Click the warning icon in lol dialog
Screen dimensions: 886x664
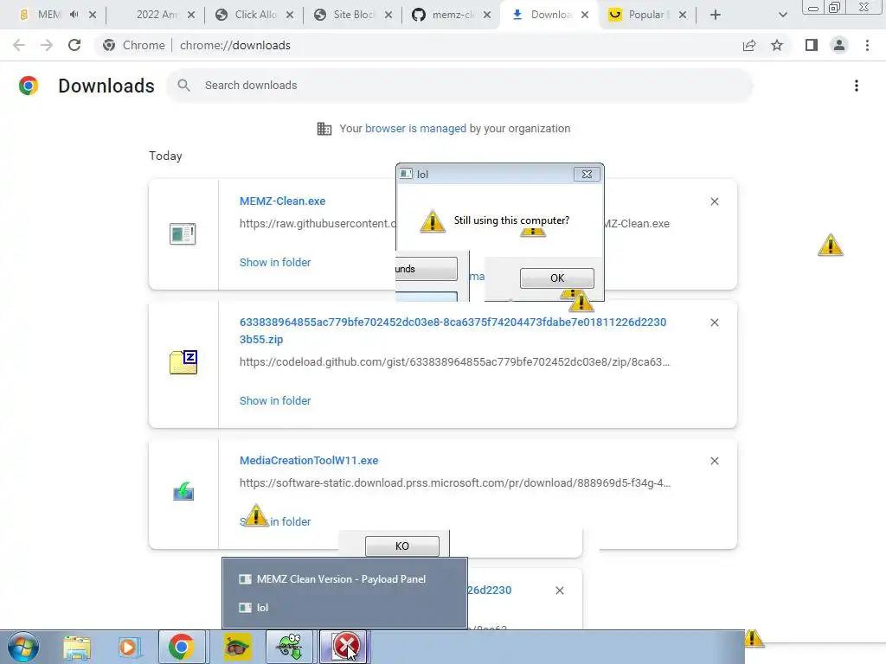[x=433, y=220]
